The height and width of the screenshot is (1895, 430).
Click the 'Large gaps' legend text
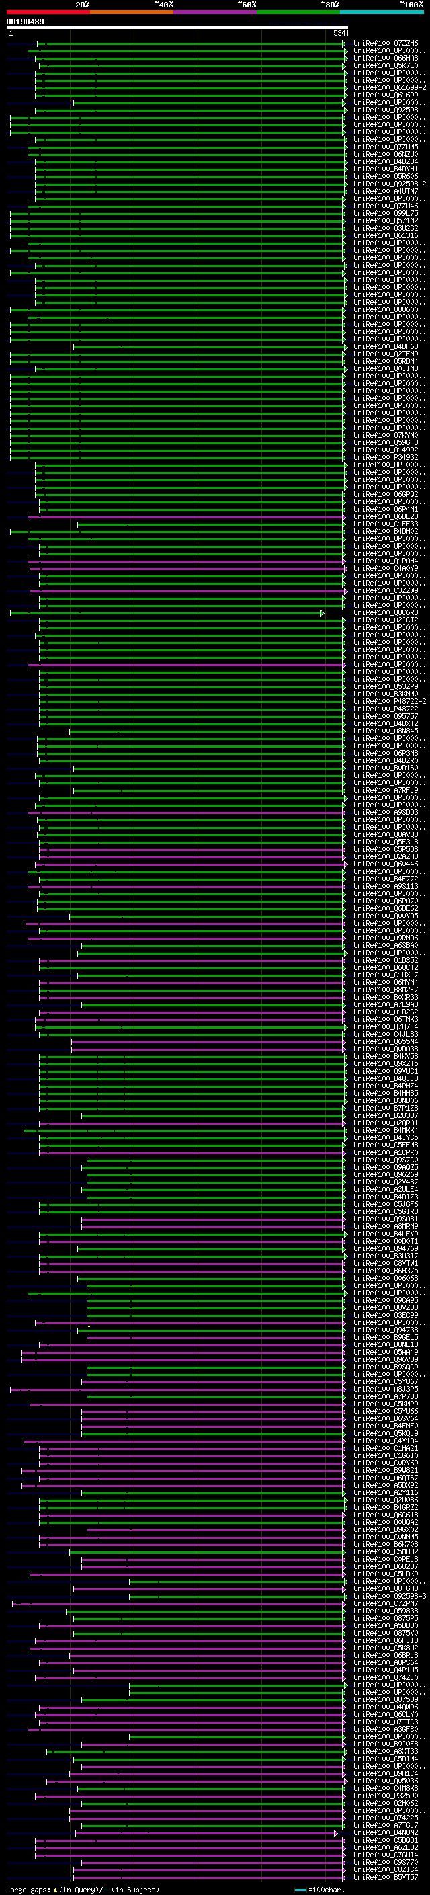[x=28, y=1890]
